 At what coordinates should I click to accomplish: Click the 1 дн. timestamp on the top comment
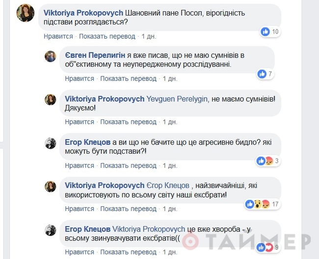(149, 36)
